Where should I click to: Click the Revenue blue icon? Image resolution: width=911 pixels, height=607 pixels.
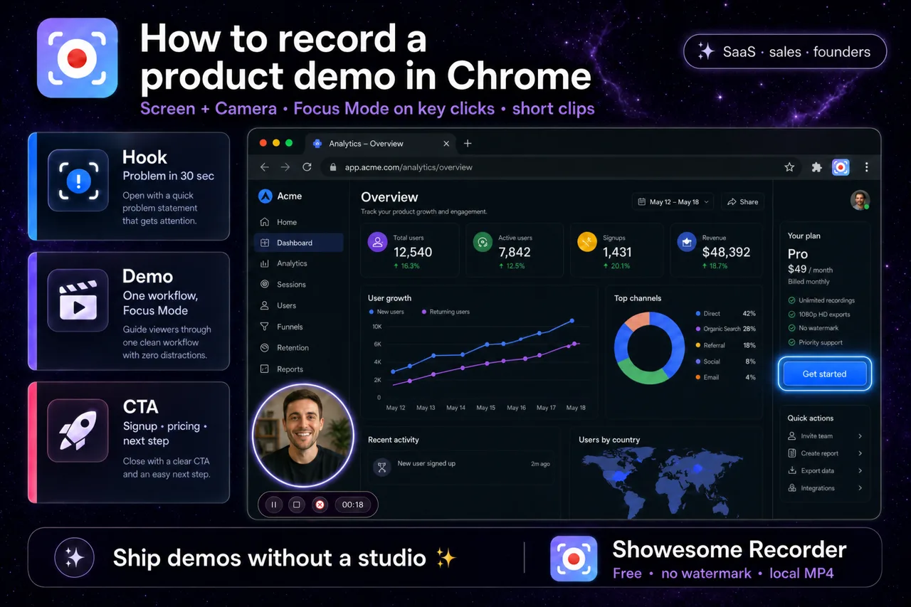(x=686, y=242)
